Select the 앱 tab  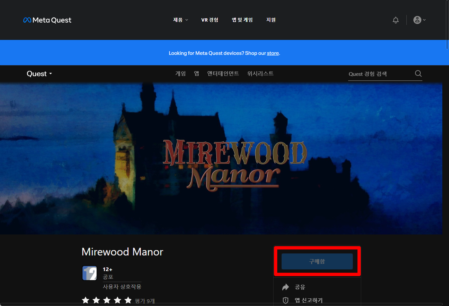coord(197,74)
